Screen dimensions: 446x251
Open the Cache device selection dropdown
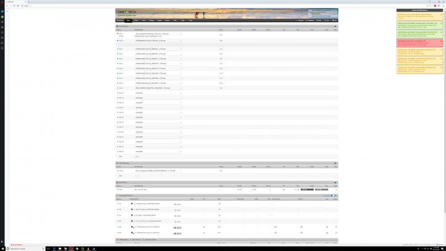pyautogui.click(x=158, y=171)
